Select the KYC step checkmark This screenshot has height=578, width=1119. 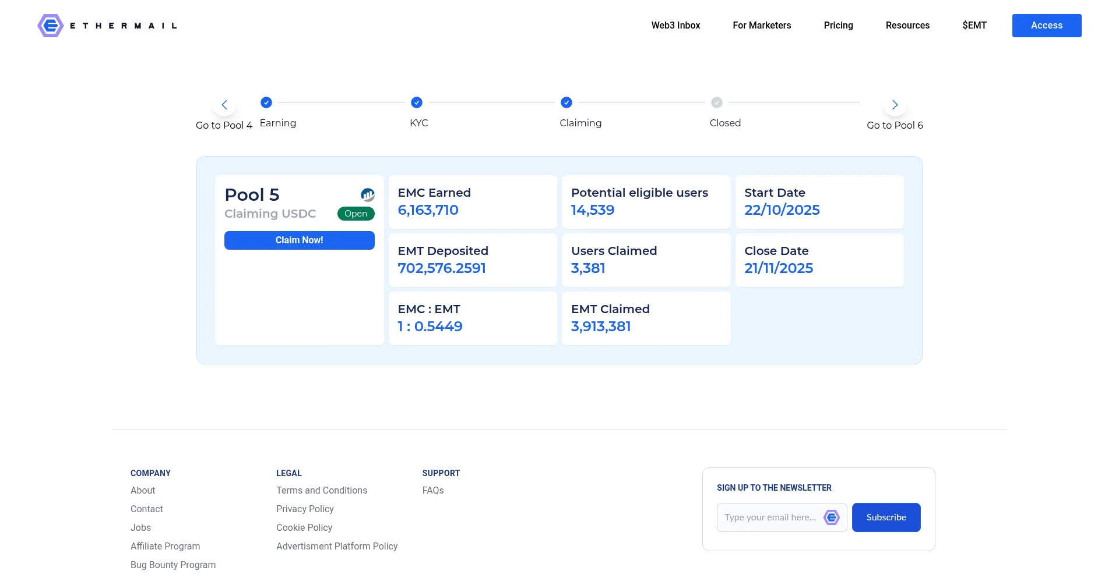[417, 102]
